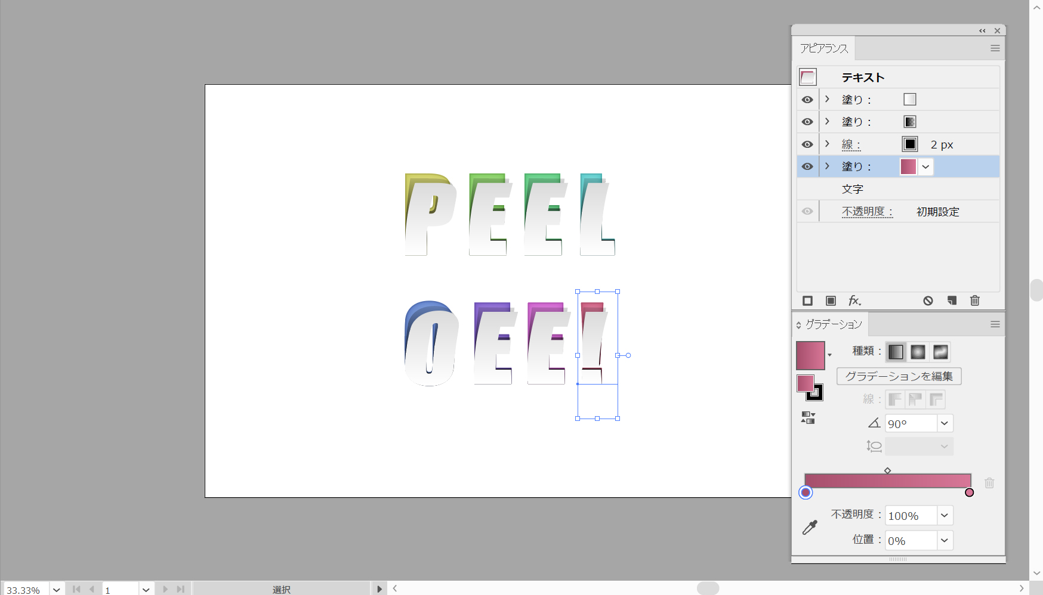Click the グラデーションを編集 button

coord(899,376)
